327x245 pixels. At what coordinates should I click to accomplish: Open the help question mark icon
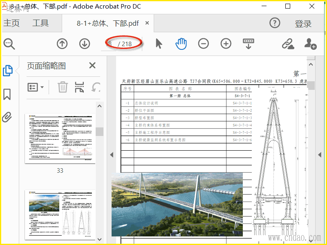pyautogui.click(x=275, y=23)
